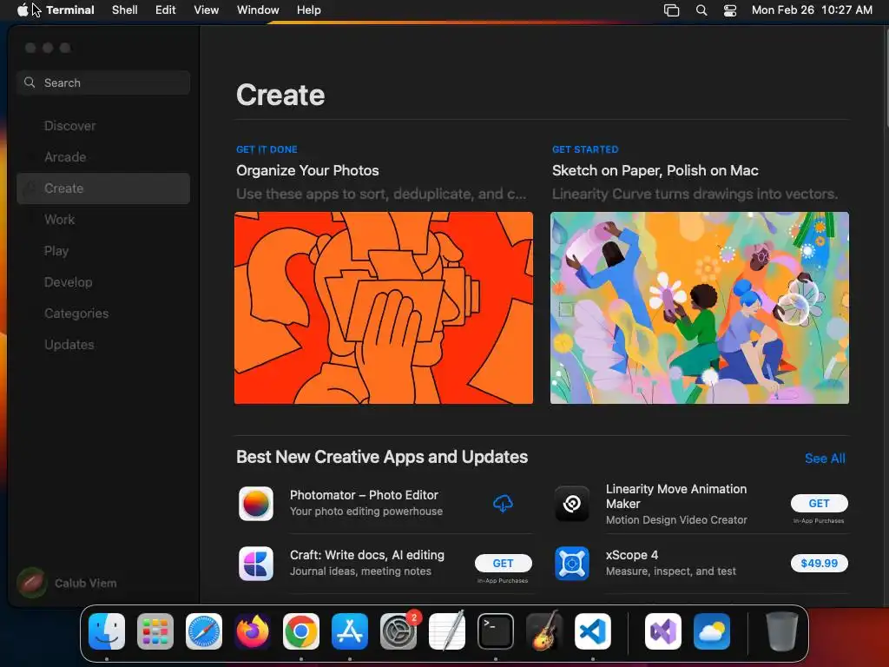This screenshot has width=889, height=667.
Task: Click the date and time in menu bar
Action: coord(812,10)
